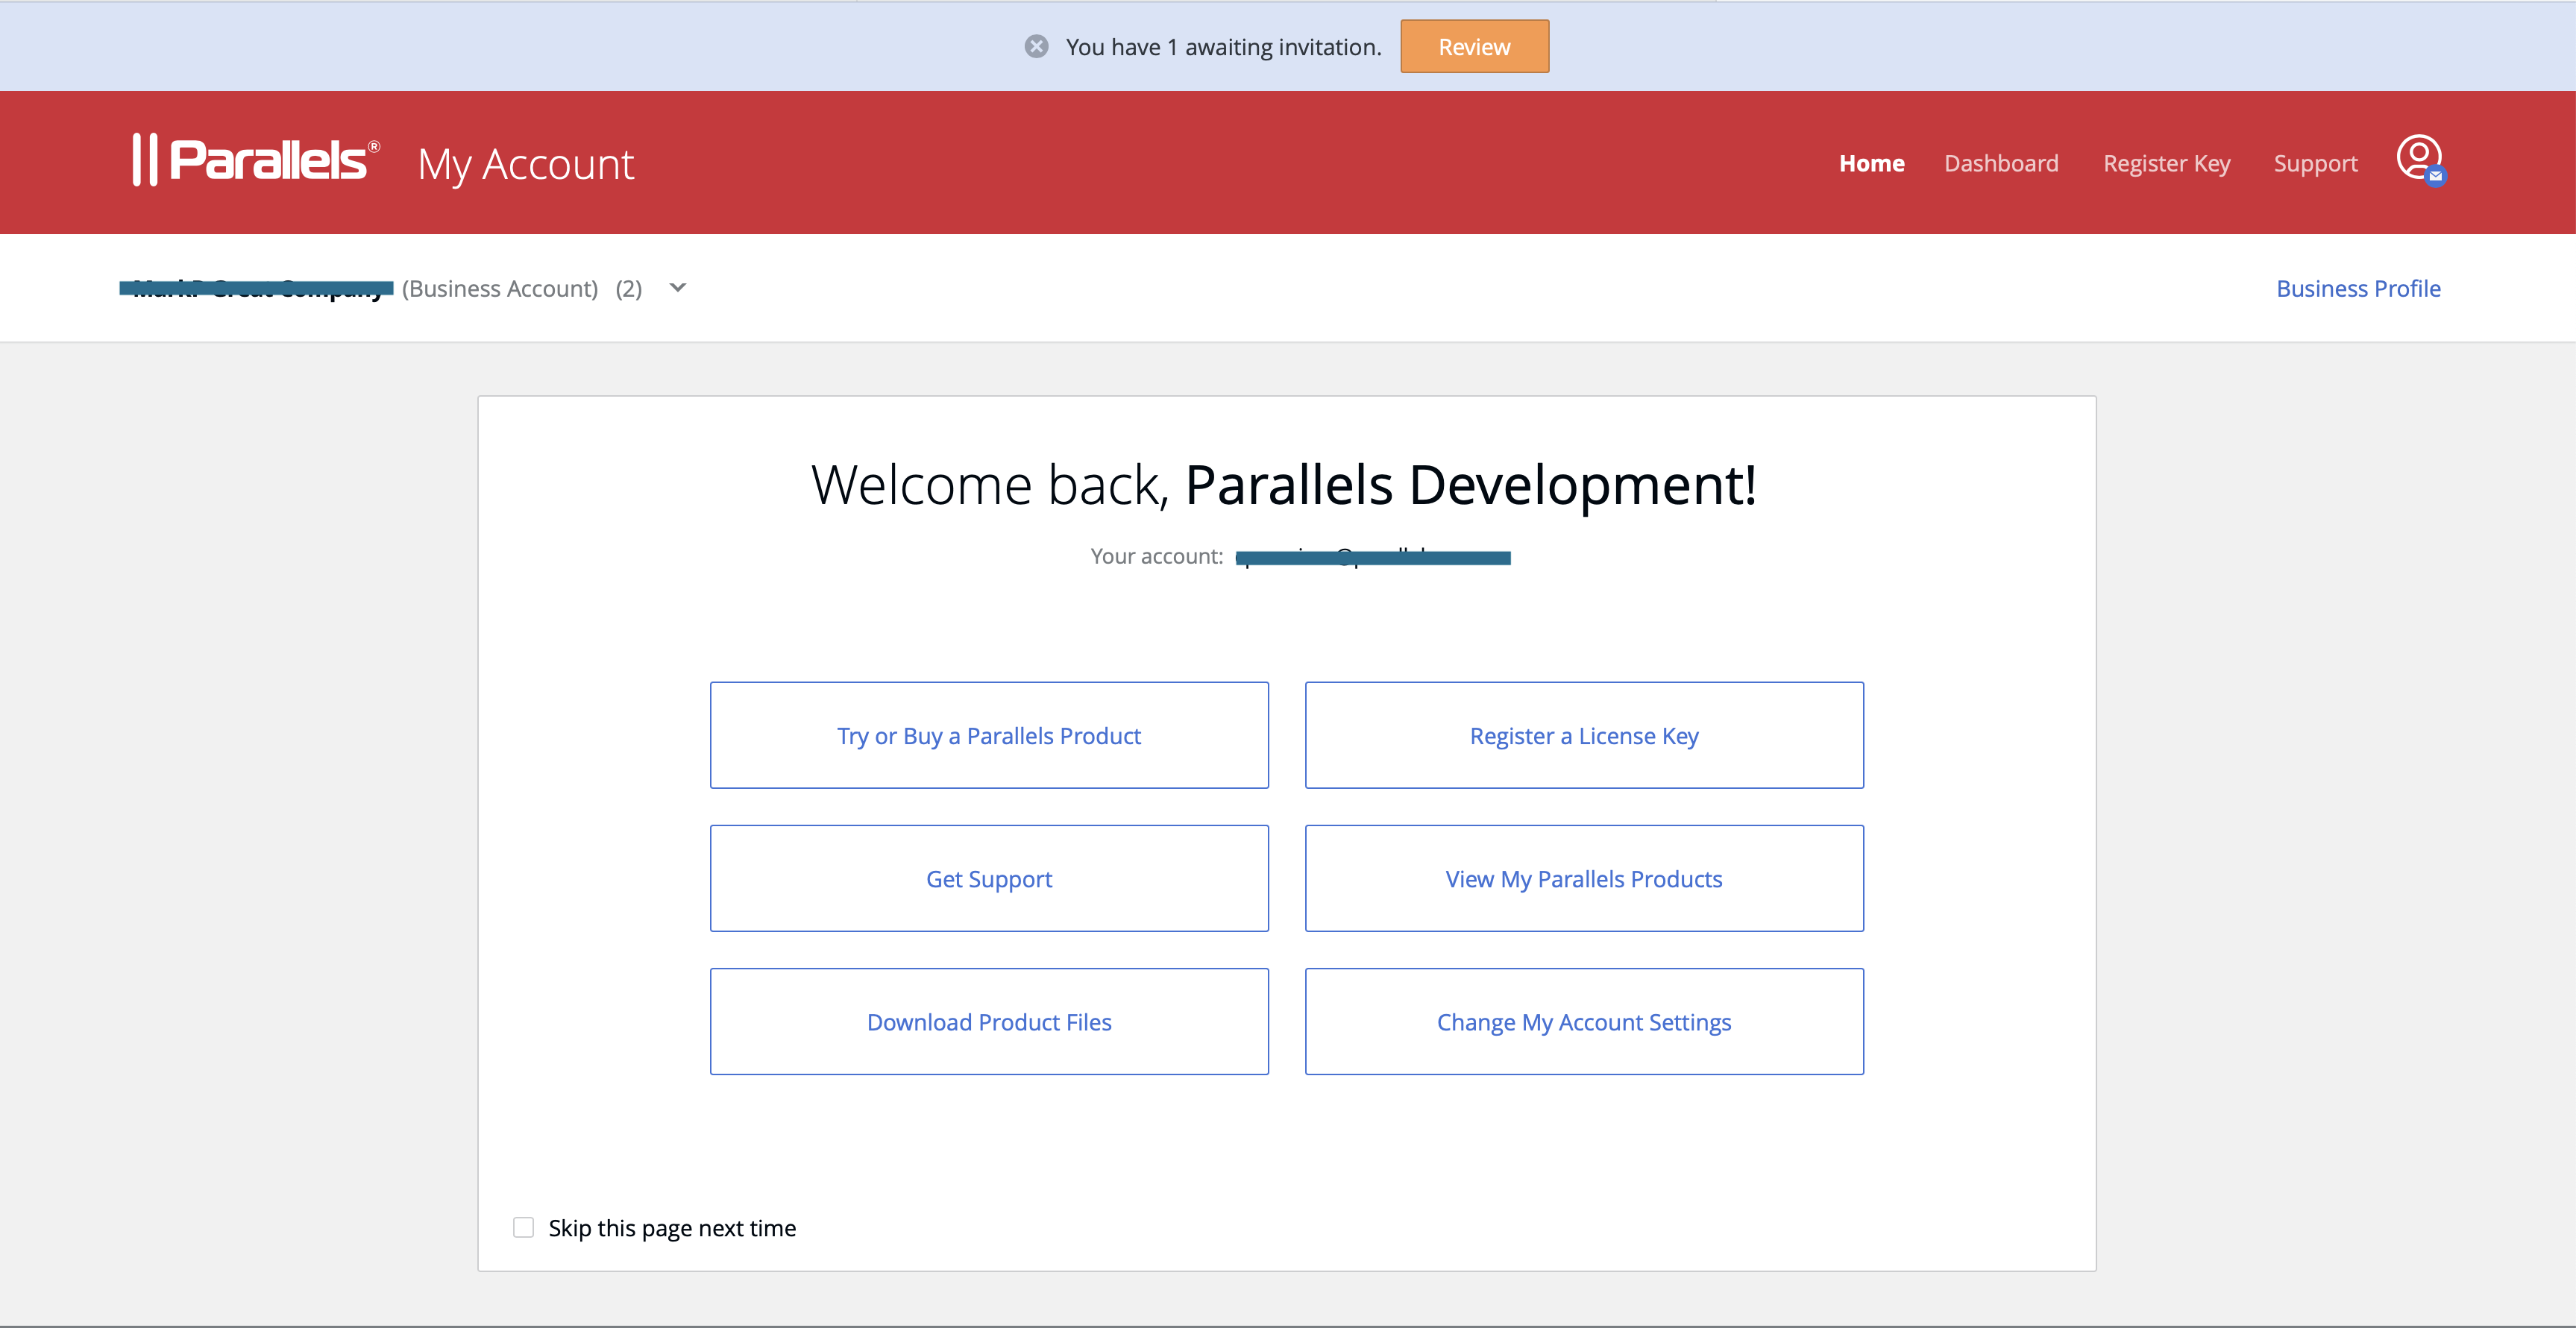Viewport: 2576px width, 1328px height.
Task: Click the (Business Account) label
Action: (x=500, y=288)
